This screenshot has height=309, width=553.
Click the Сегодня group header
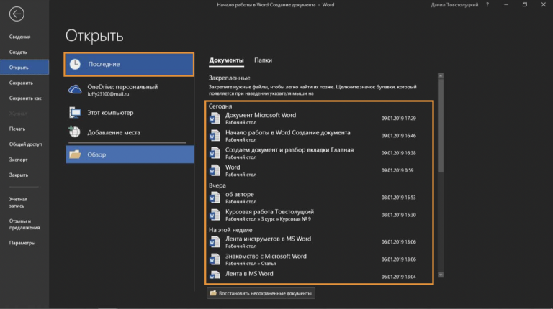220,106
